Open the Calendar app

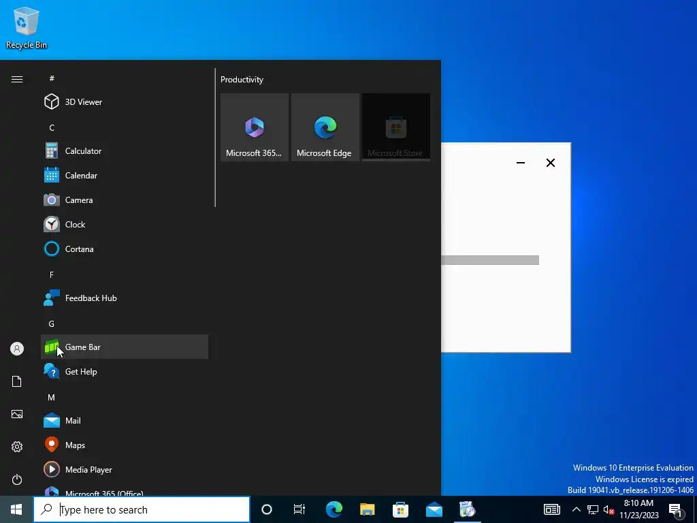125,175
